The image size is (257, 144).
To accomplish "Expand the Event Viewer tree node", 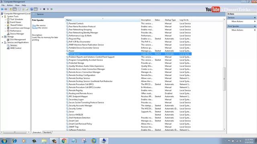I will click(x=5, y=22).
